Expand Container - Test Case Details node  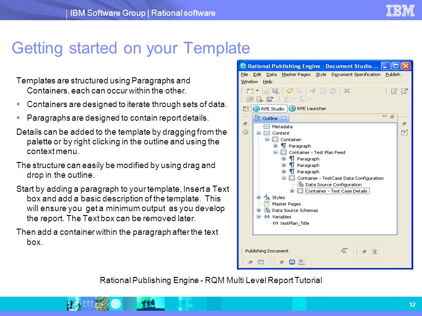pyautogui.click(x=292, y=191)
